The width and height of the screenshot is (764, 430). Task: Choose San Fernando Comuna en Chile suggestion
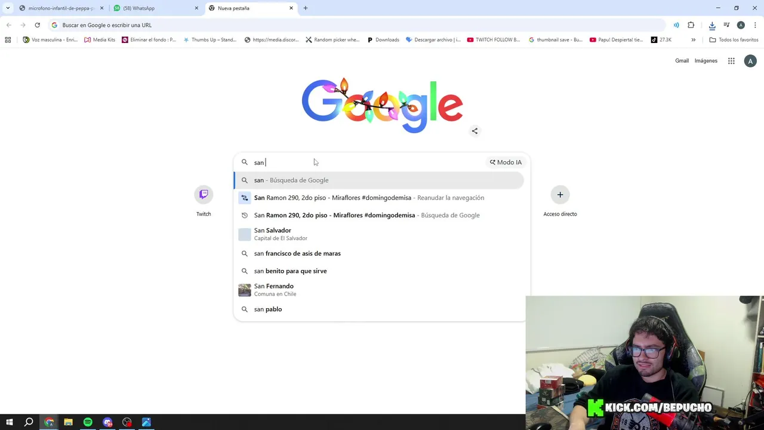click(x=379, y=290)
